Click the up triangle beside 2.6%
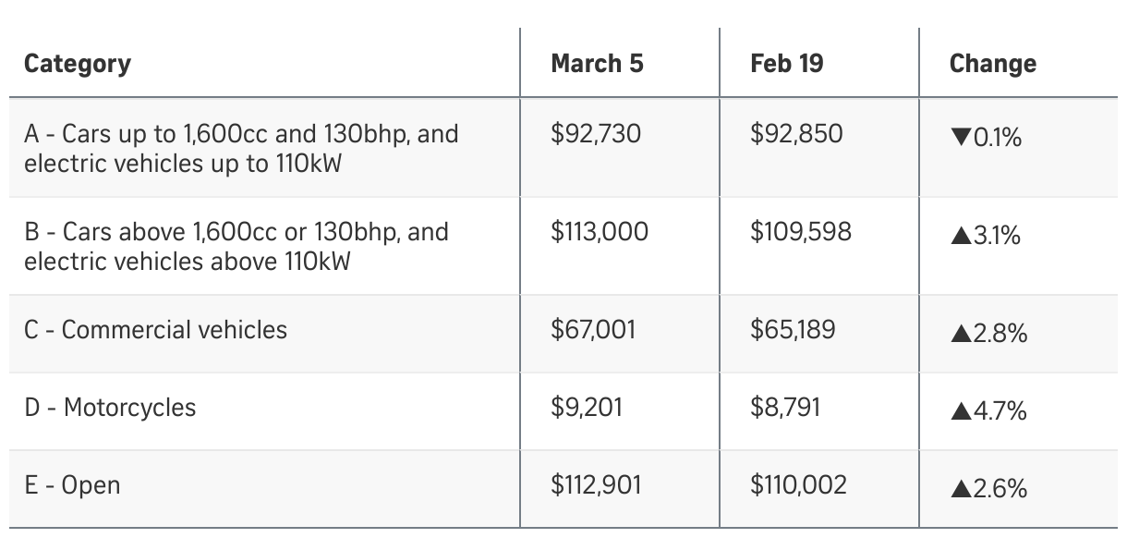Viewport: 1127px width, 538px height. tap(961, 490)
